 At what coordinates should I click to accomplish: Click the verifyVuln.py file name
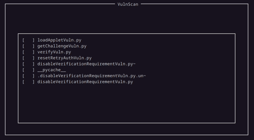(54, 52)
